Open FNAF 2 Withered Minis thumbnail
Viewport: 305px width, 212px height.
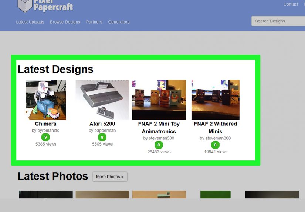(215, 100)
